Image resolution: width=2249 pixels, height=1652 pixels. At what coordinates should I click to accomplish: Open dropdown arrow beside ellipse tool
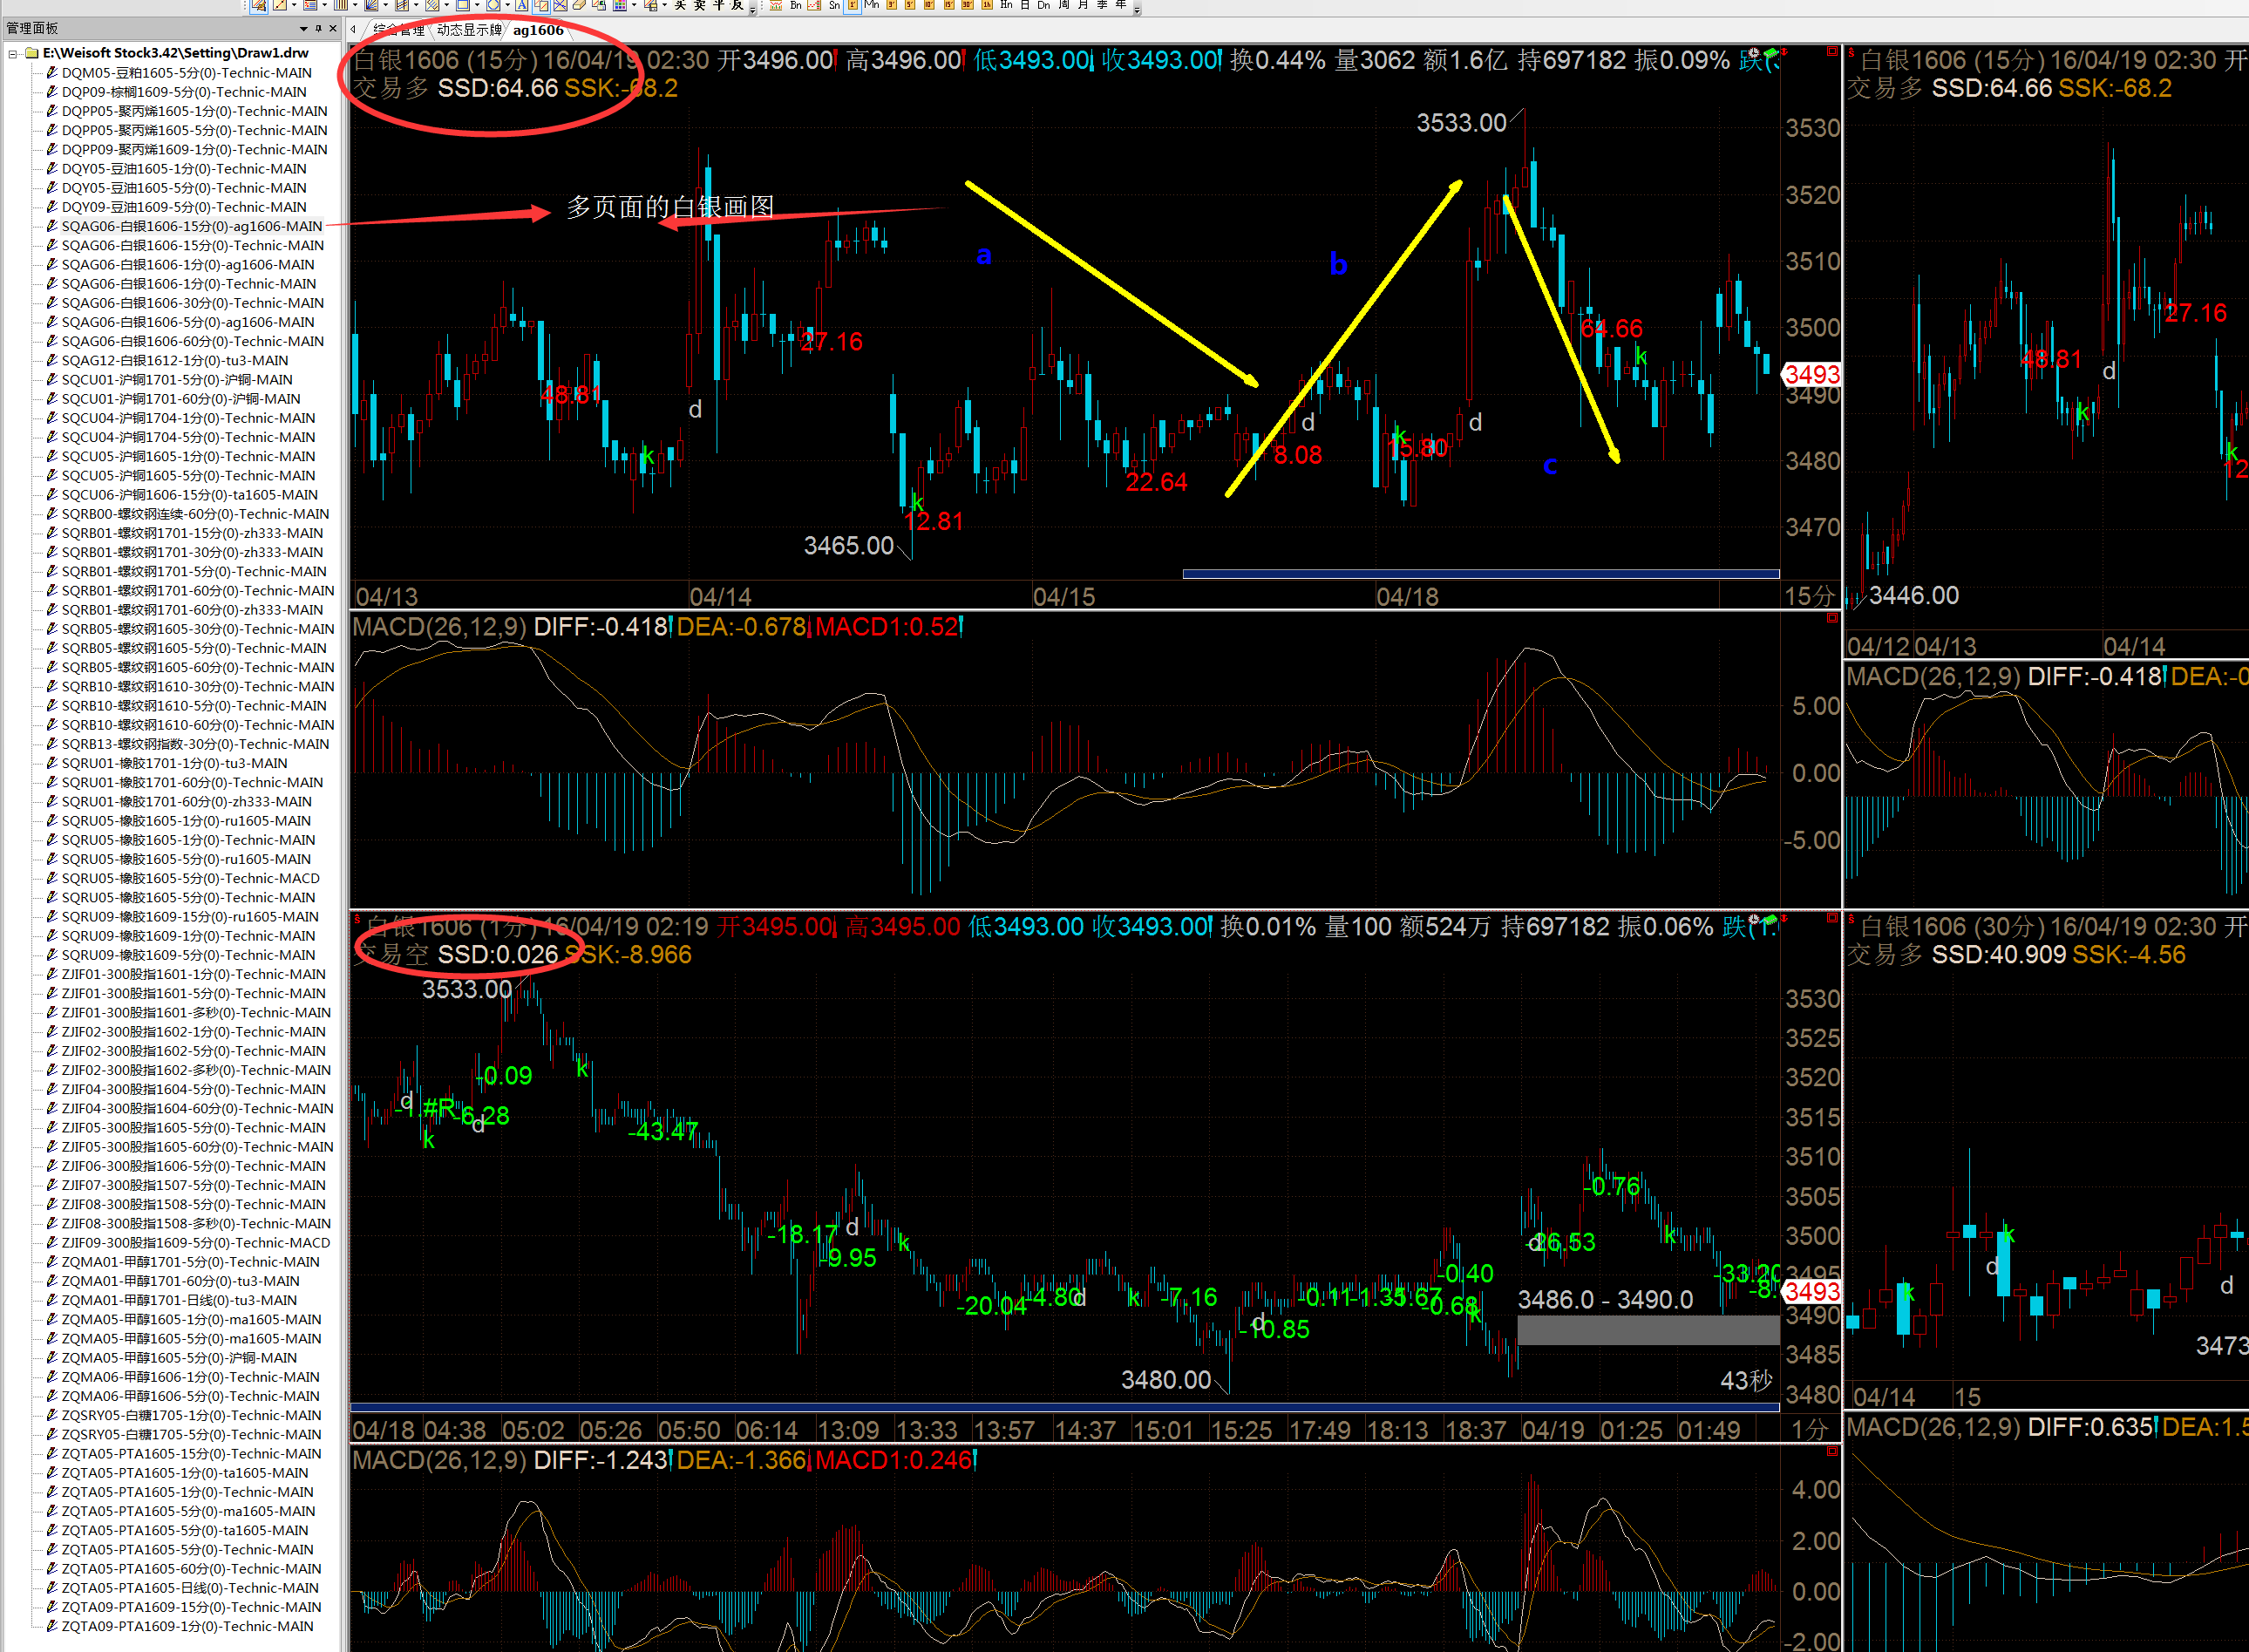tap(508, 5)
